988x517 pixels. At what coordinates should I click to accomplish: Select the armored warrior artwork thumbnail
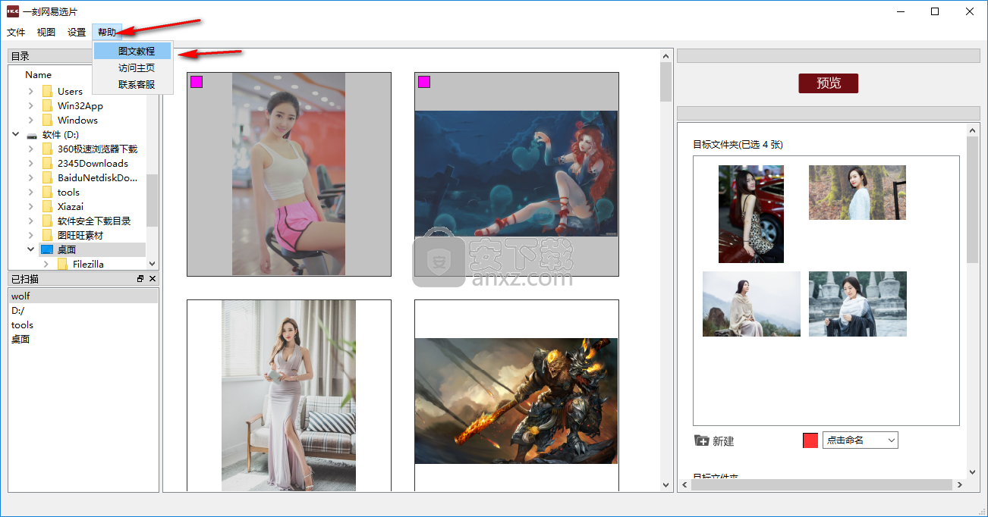pos(517,396)
